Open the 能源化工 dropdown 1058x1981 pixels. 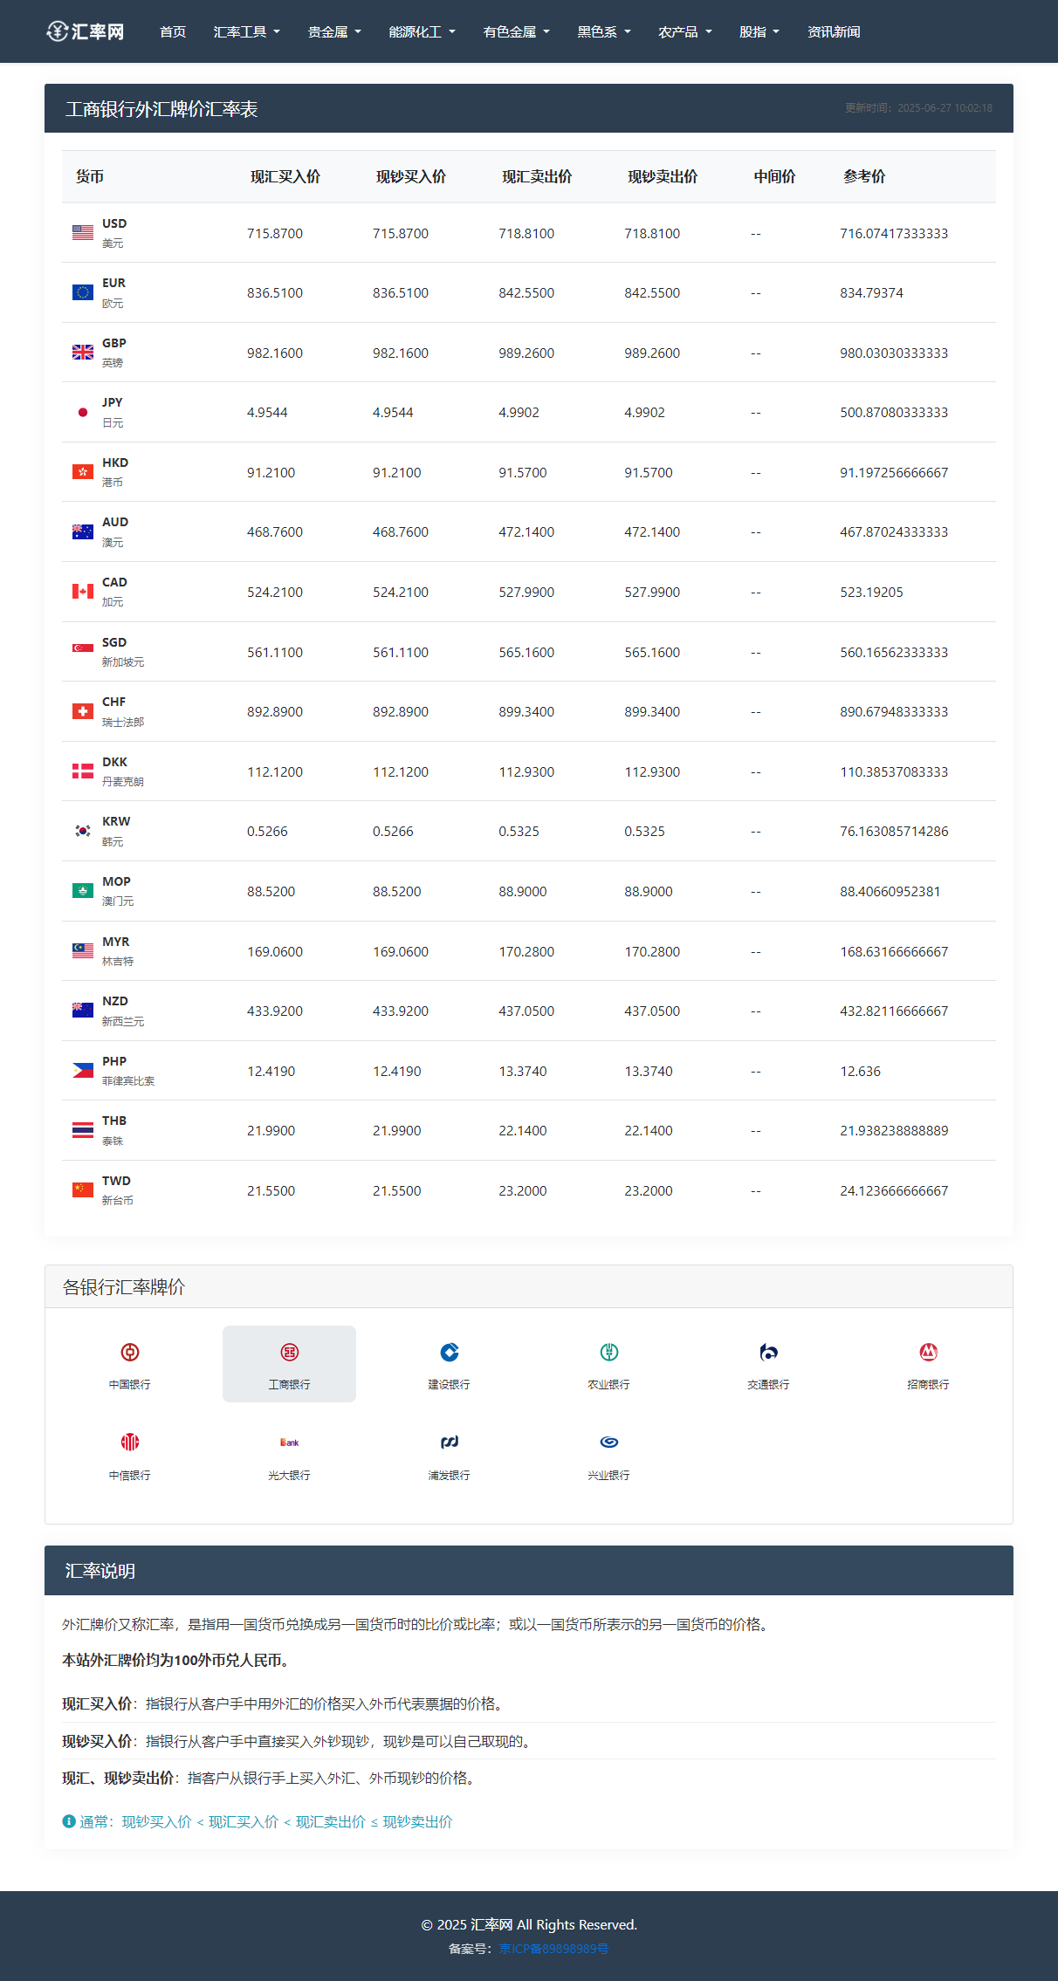[x=422, y=31]
